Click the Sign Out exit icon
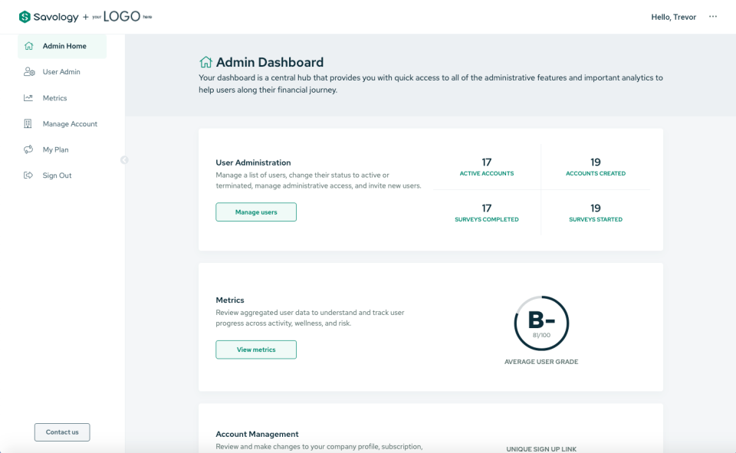Image resolution: width=736 pixels, height=453 pixels. coord(29,175)
